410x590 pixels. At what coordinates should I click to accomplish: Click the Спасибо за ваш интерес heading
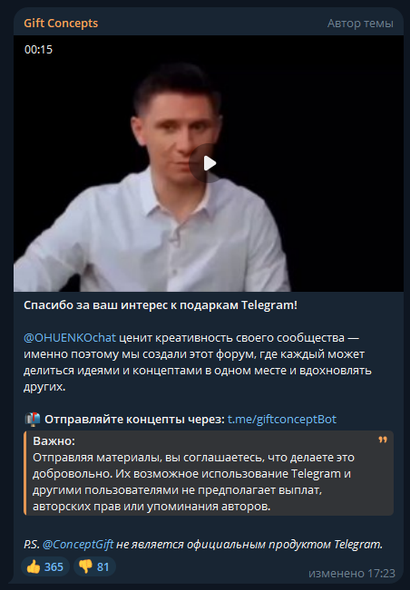161,305
